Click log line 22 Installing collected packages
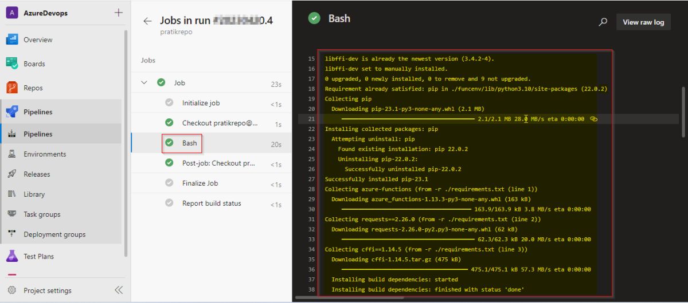The width and height of the screenshot is (688, 303). (x=381, y=129)
